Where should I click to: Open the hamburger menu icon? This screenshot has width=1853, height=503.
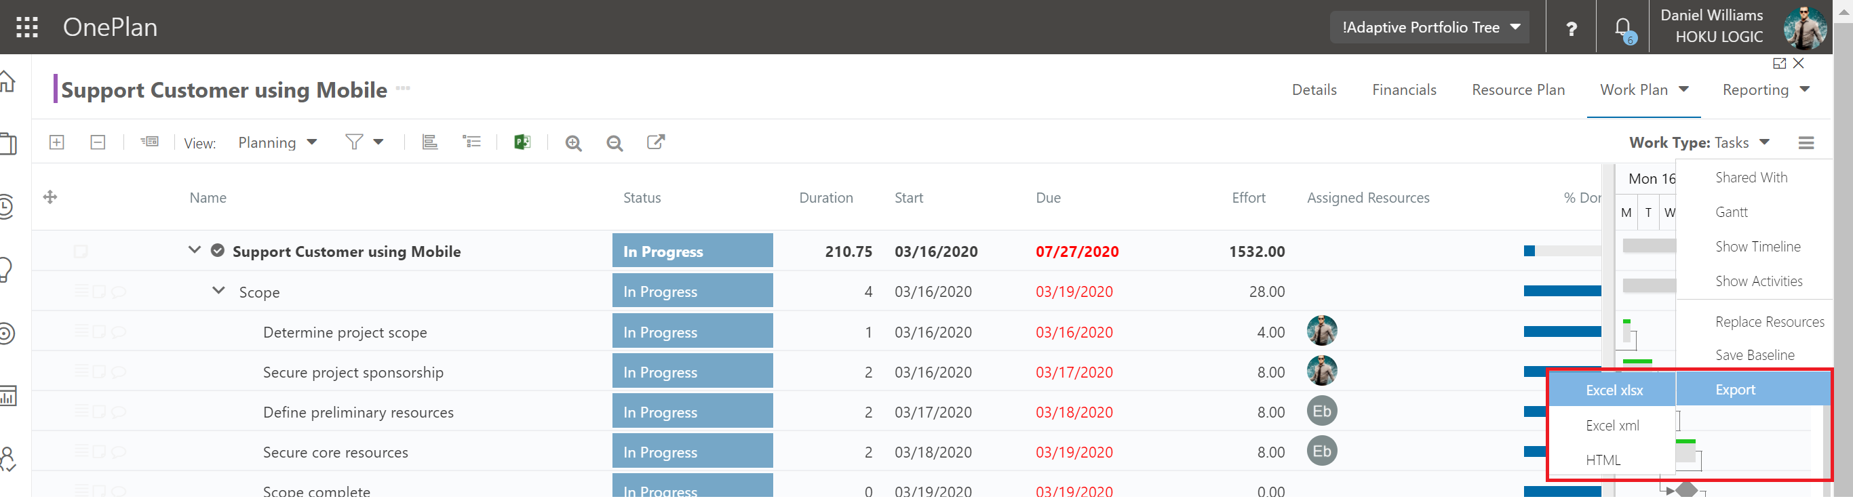[1806, 142]
